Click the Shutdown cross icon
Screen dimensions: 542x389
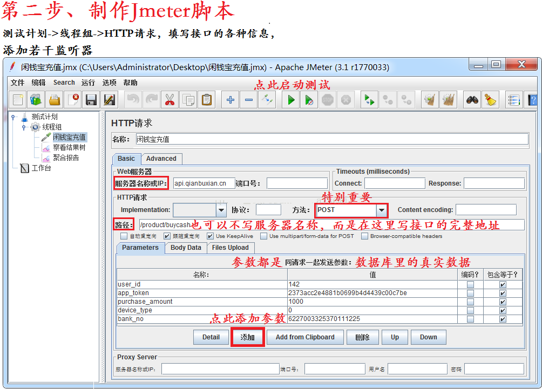click(345, 100)
